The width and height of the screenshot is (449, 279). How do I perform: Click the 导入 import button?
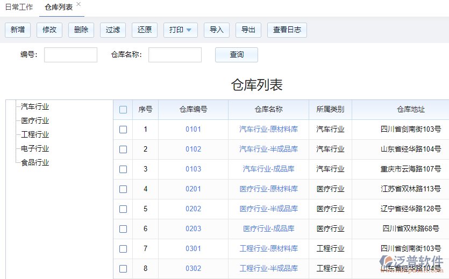pyautogui.click(x=217, y=30)
